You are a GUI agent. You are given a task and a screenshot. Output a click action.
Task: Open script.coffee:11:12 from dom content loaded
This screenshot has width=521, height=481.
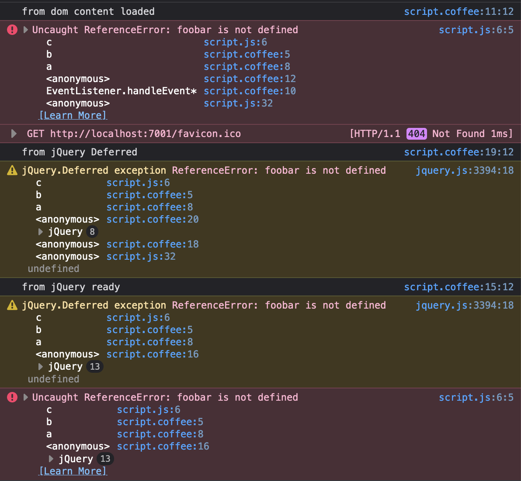[x=459, y=11]
